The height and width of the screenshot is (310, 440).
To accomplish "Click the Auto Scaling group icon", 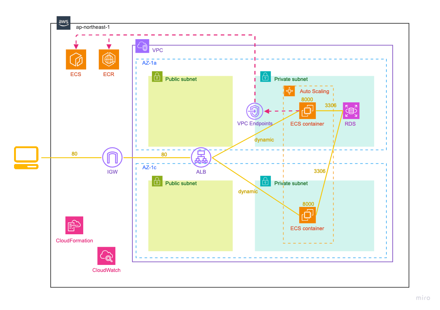I will [x=289, y=91].
